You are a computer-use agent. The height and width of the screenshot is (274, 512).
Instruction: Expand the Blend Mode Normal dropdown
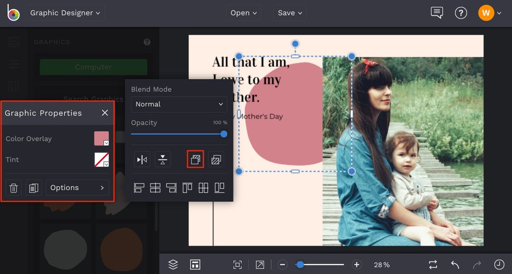(x=179, y=104)
